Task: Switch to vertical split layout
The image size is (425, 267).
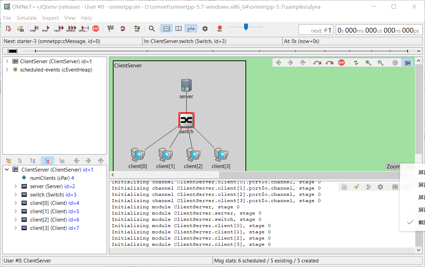Action: [x=178, y=29]
